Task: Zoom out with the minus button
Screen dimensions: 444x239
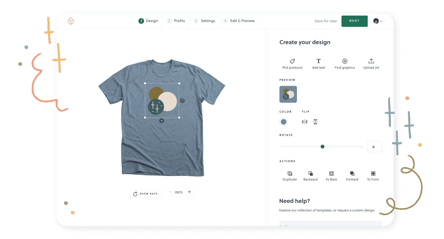Action: (170, 192)
